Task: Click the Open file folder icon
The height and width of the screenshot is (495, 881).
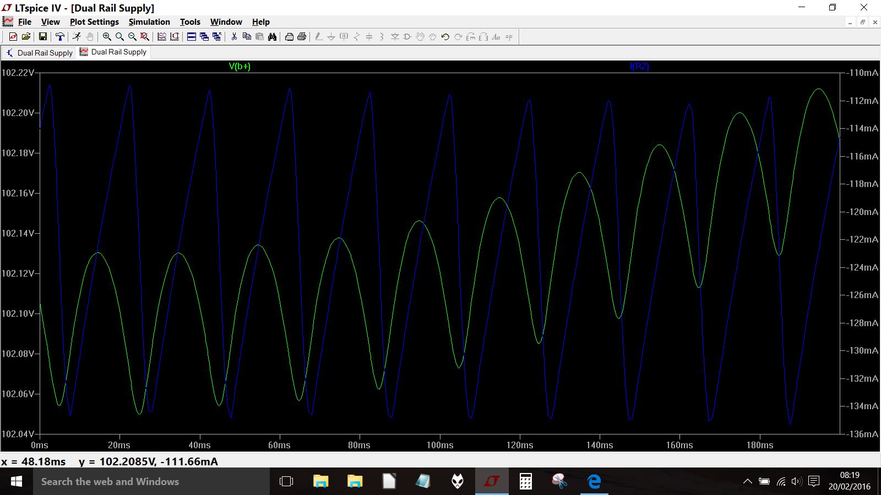Action: point(26,37)
